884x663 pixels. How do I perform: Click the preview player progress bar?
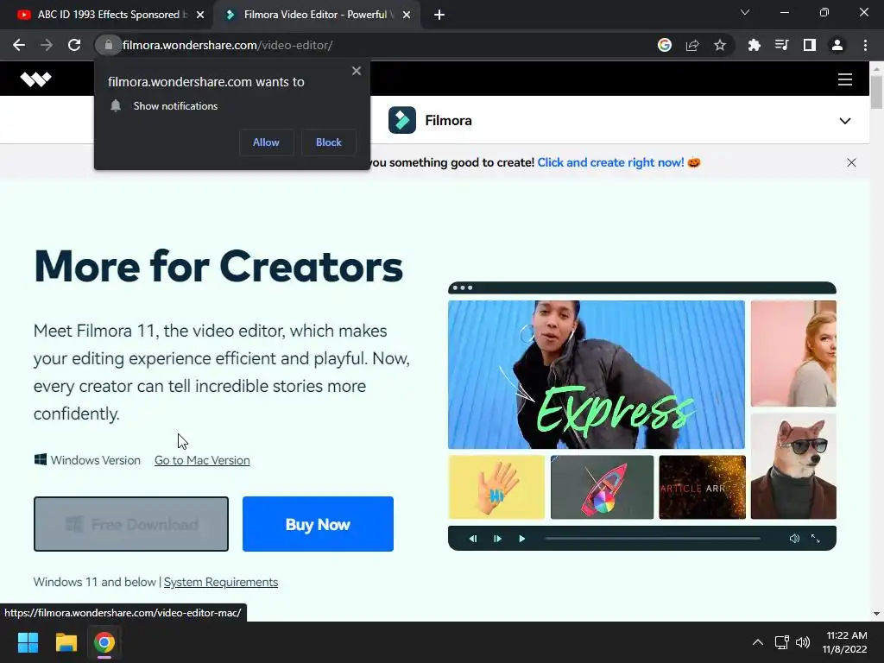point(653,539)
